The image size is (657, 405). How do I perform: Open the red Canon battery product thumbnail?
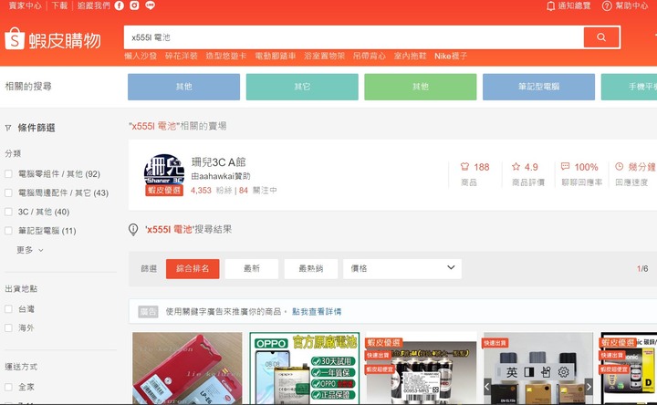tap(187, 369)
